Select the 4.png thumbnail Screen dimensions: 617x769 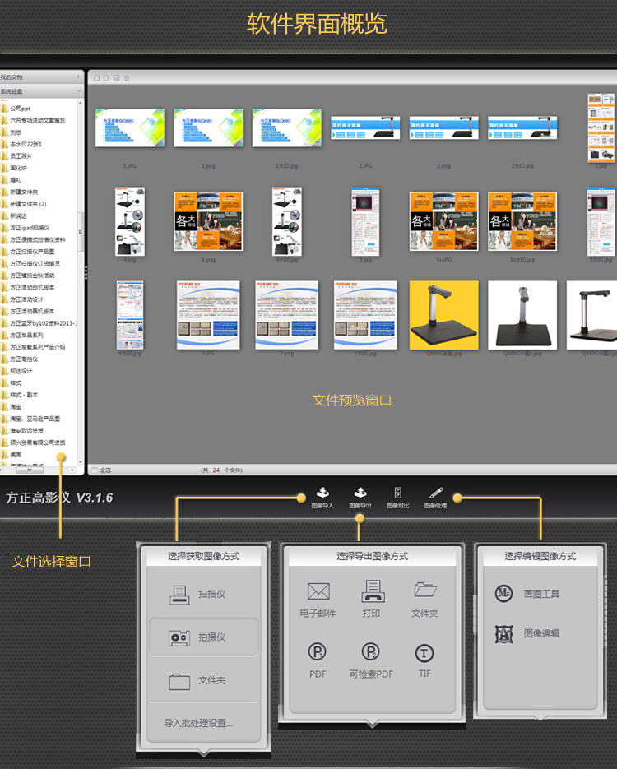pyautogui.click(x=208, y=222)
